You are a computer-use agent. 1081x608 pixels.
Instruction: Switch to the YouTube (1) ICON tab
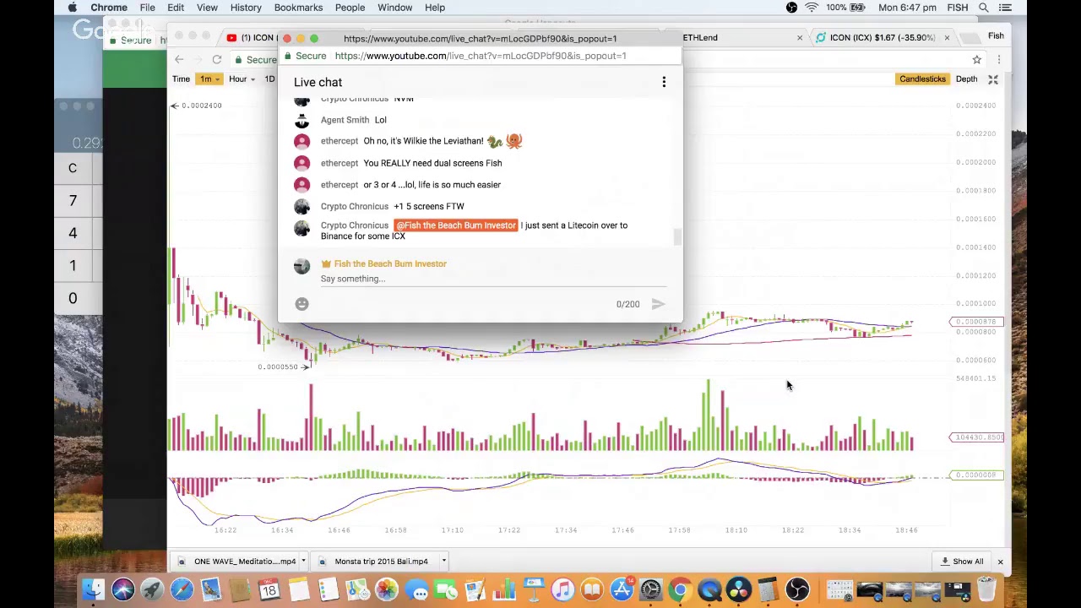(x=252, y=37)
